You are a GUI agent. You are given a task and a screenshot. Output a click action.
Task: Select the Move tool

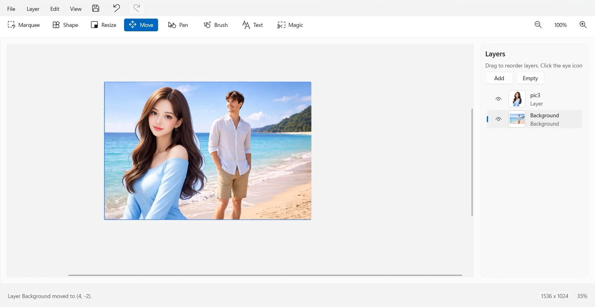click(x=141, y=25)
